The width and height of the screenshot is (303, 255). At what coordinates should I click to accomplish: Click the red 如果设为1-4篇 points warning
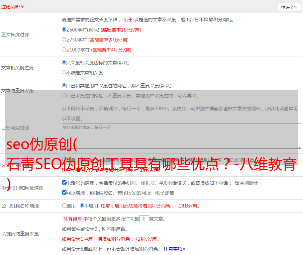pyautogui.click(x=111, y=239)
